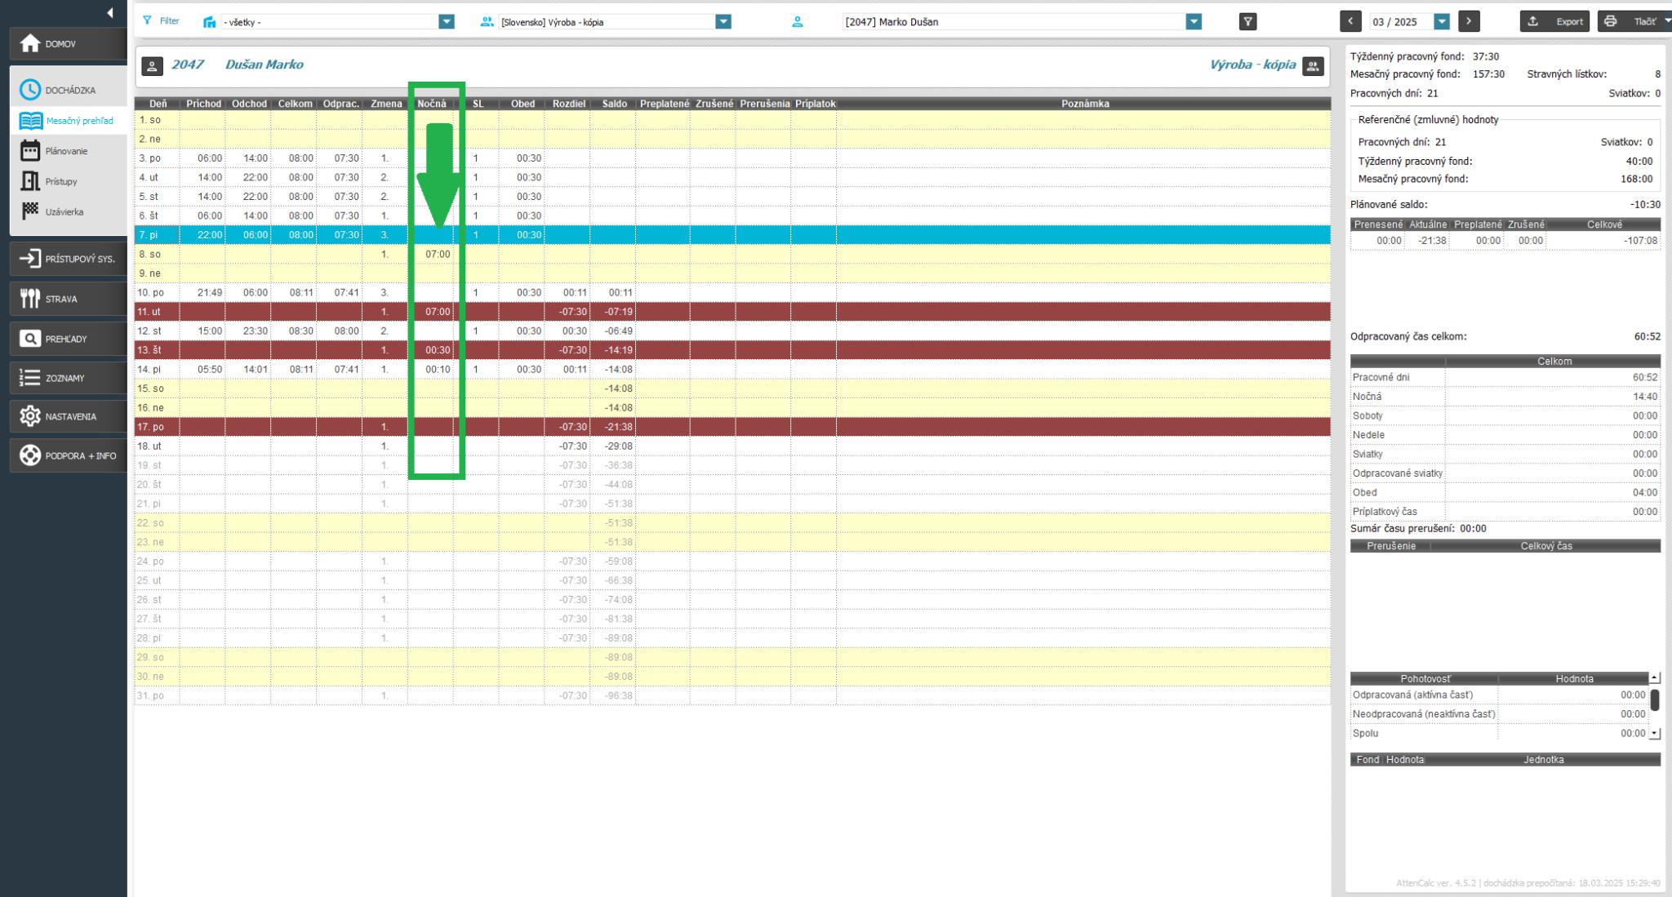Viewport: 1672px width, 897px height.
Task: Expand the '- všetky -' dropdown
Action: click(447, 22)
